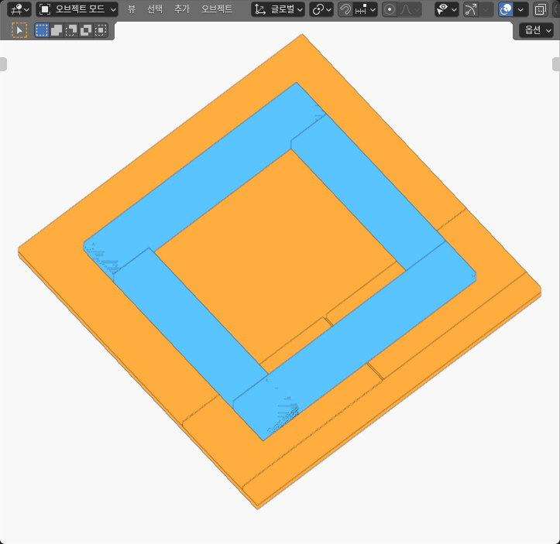Open the overlays options dropdown arrow

(521, 9)
